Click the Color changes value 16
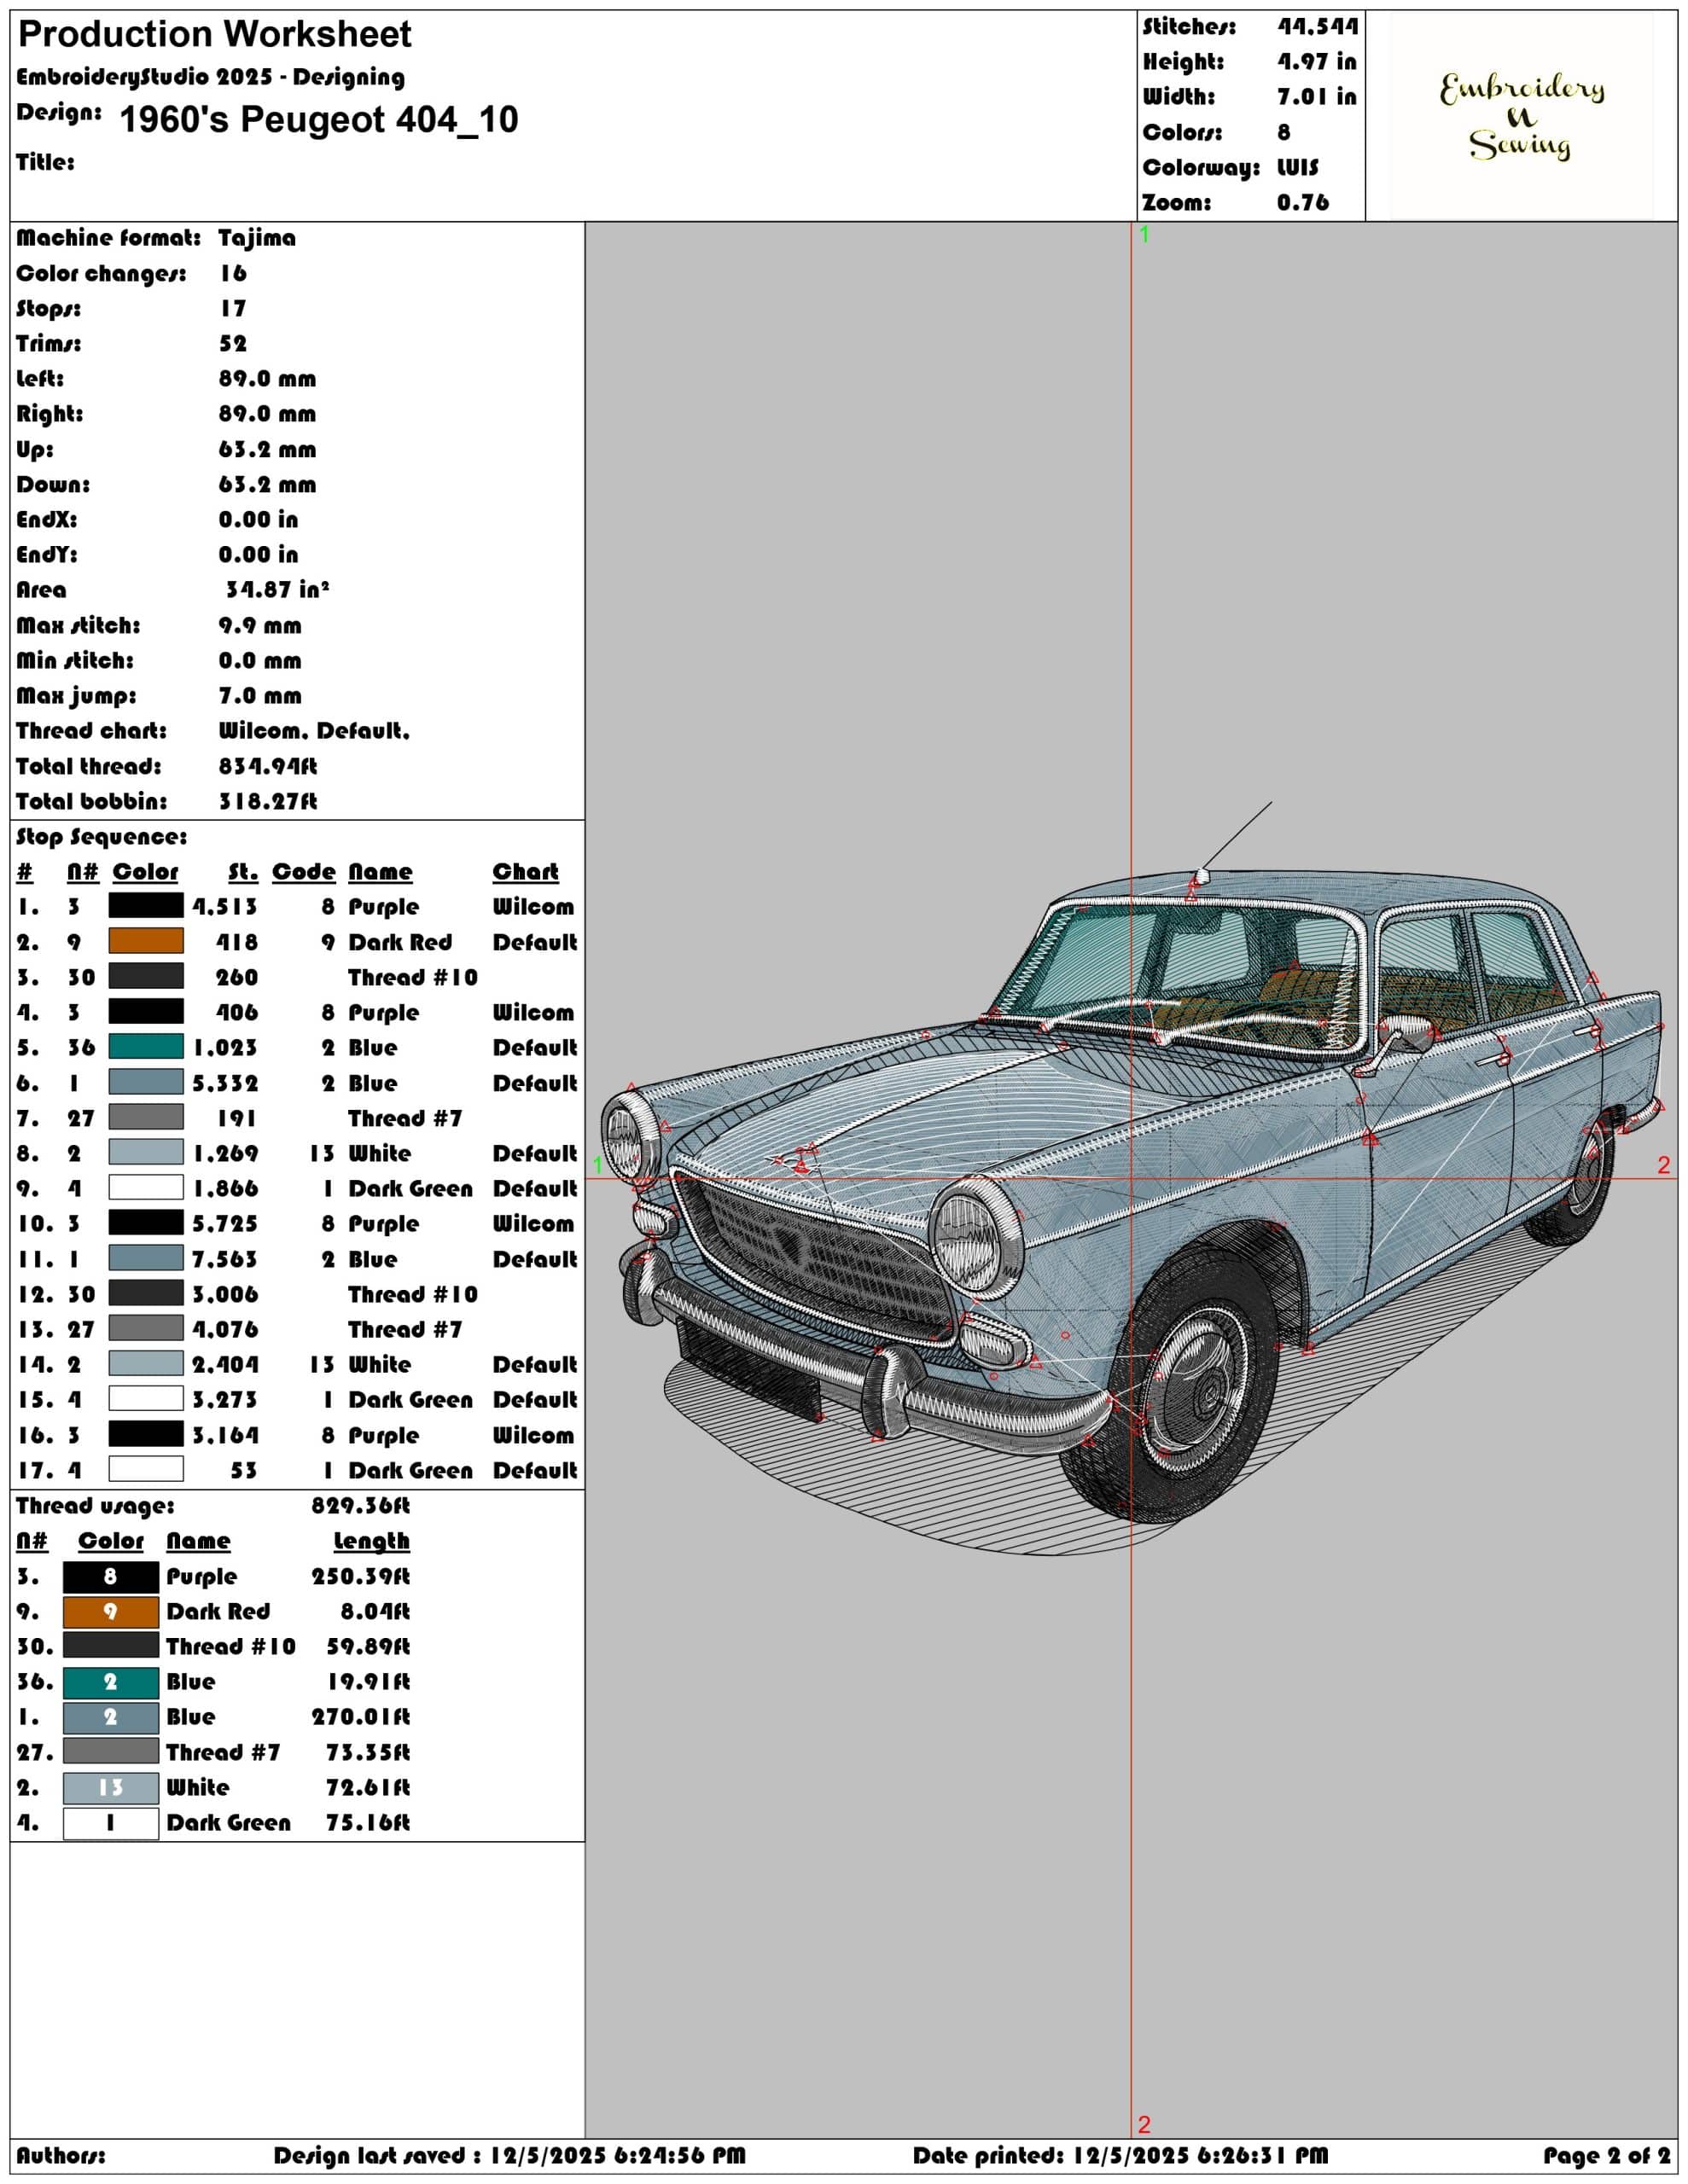This screenshot has width=1688, height=2184. click(233, 273)
